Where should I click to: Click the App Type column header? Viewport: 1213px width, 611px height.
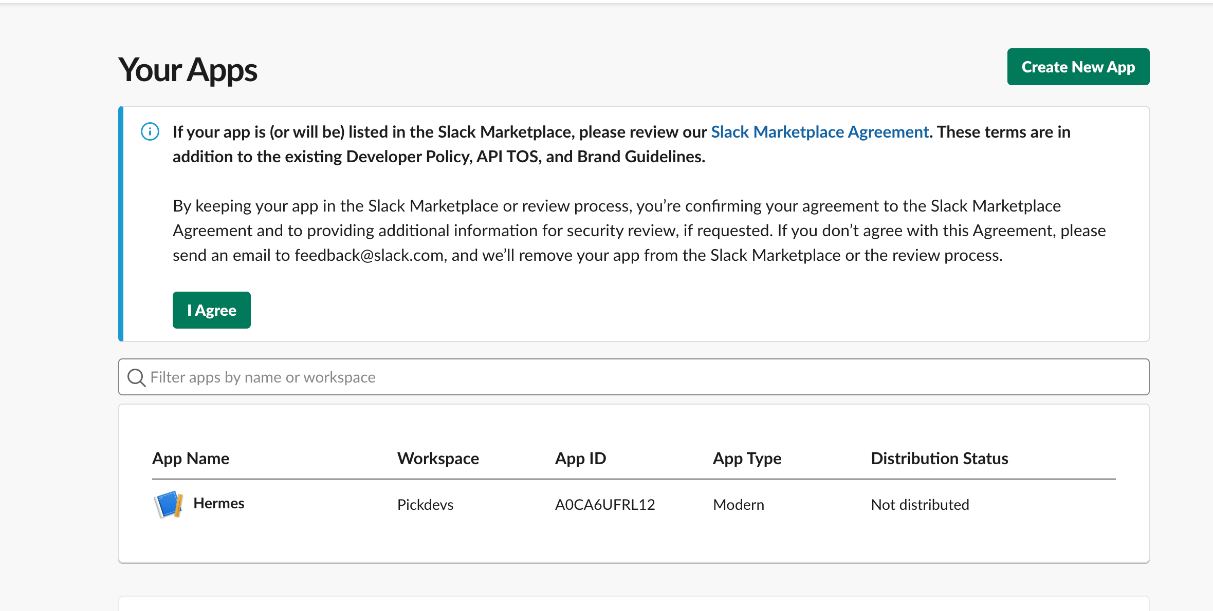pyautogui.click(x=747, y=458)
